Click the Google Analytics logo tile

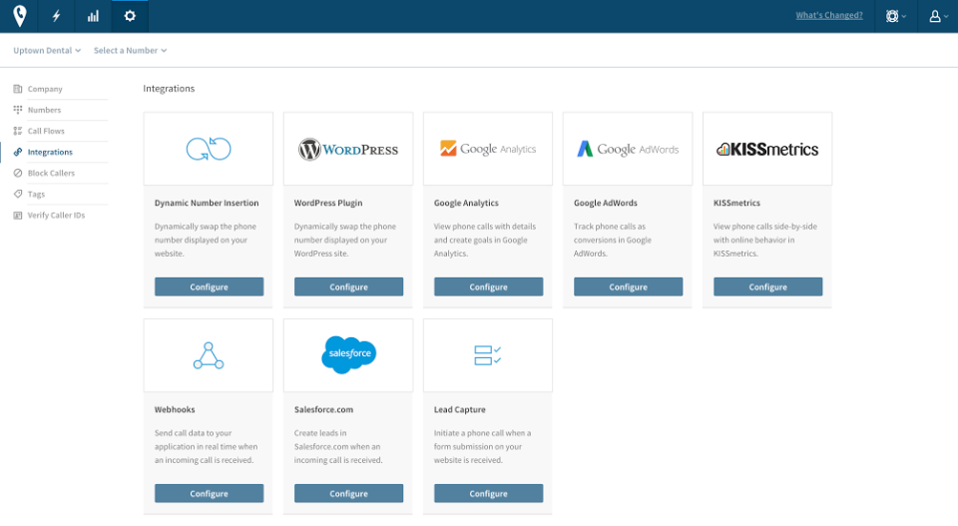(488, 149)
